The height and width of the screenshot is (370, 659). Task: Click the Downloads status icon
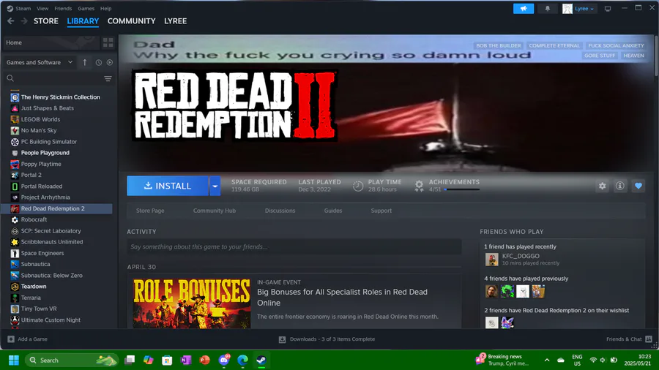coord(282,339)
